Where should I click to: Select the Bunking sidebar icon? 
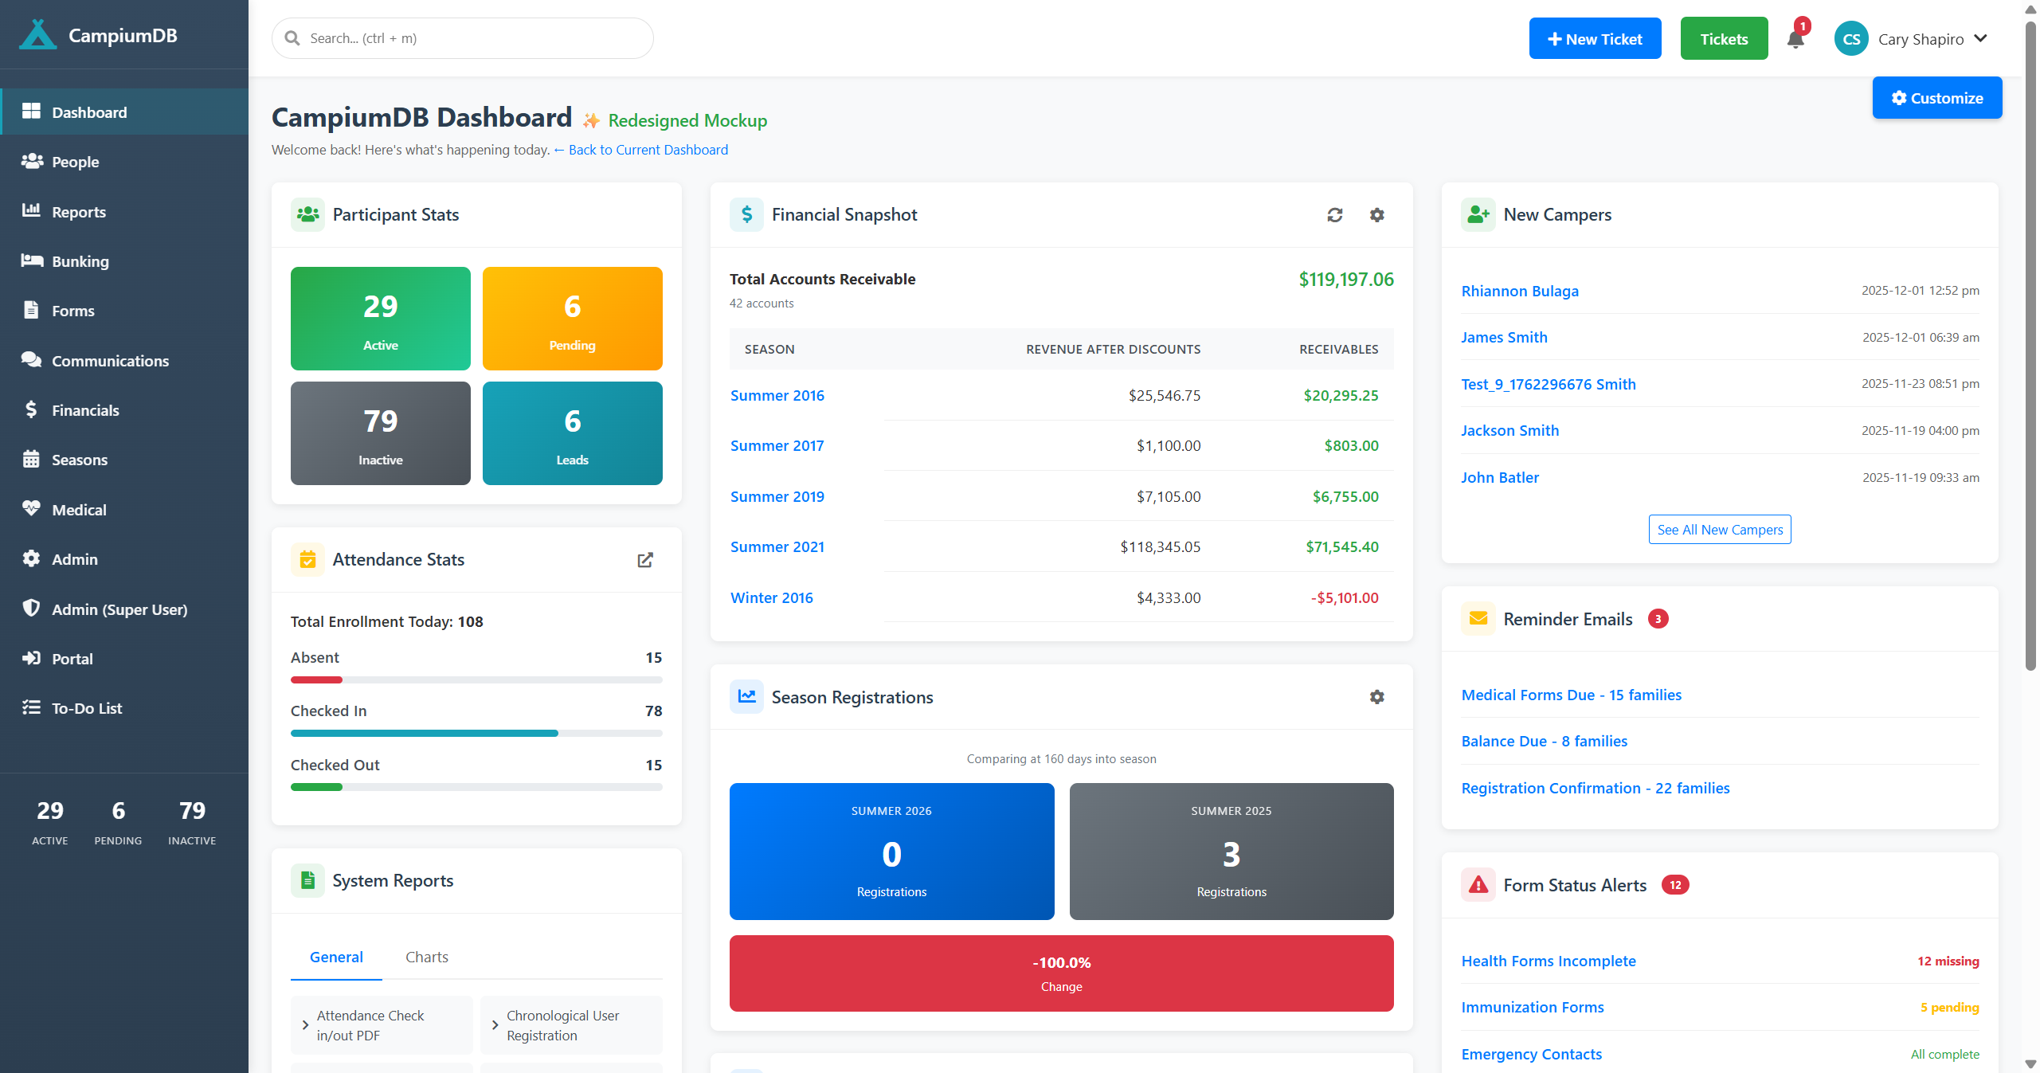pyautogui.click(x=32, y=260)
